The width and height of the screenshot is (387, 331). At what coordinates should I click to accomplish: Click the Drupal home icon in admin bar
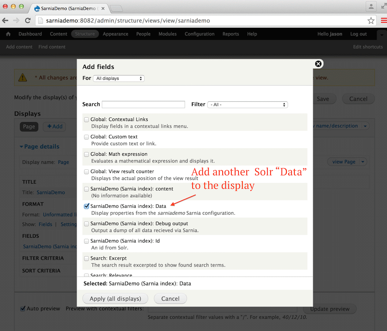[8, 34]
